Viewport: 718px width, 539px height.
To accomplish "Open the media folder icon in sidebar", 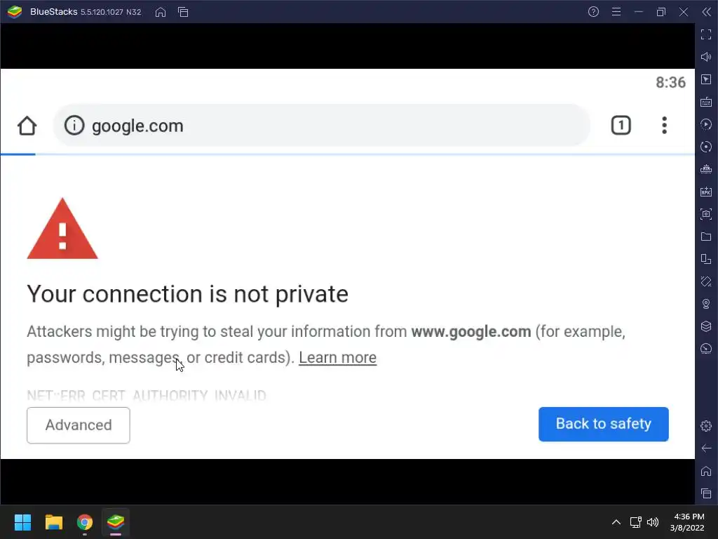I will [706, 237].
